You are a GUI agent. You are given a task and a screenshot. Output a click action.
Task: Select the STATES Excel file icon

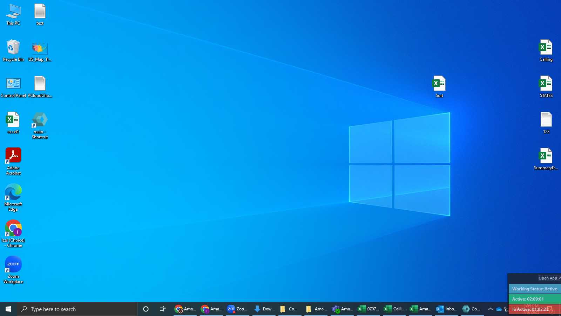546,87
